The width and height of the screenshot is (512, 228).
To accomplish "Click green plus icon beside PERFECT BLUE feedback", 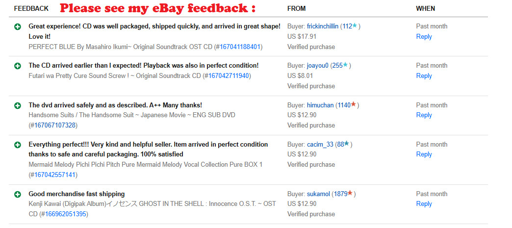I will point(18,26).
